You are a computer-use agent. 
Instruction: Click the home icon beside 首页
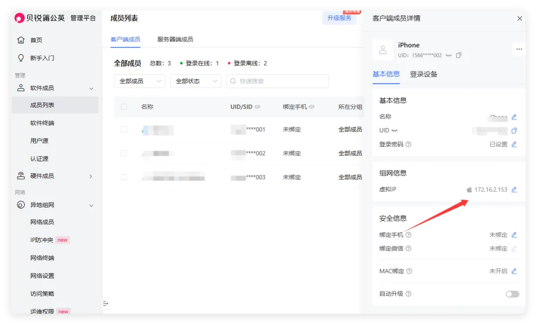point(21,40)
